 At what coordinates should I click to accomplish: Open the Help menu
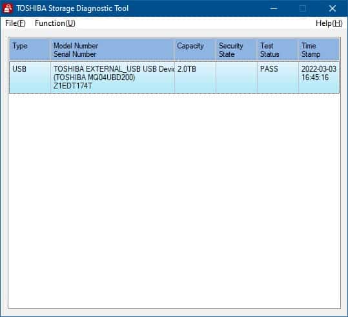(x=329, y=23)
